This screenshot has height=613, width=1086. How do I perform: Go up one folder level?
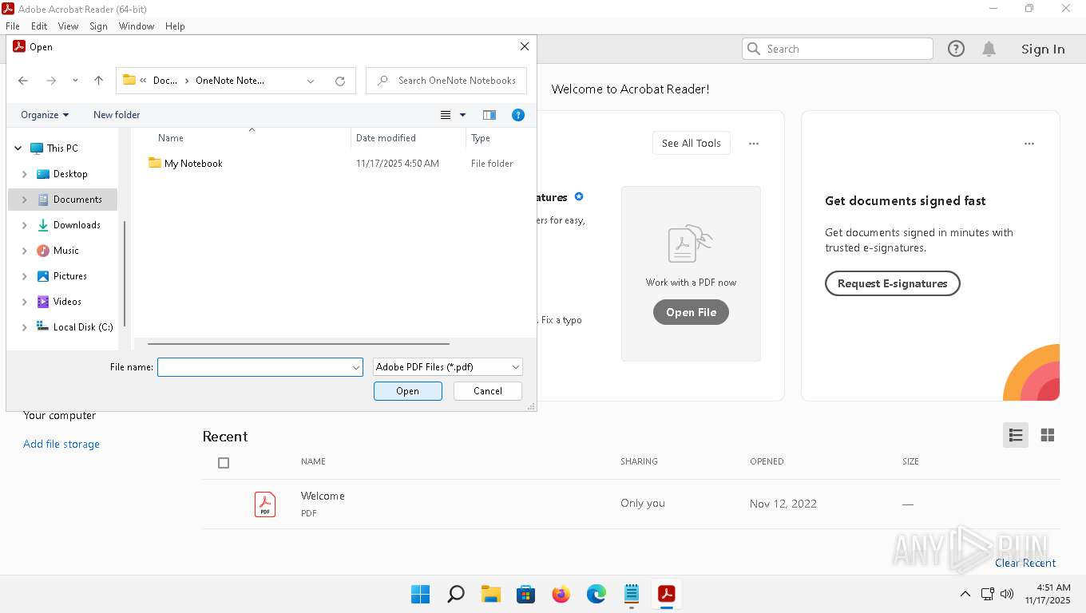(x=99, y=81)
